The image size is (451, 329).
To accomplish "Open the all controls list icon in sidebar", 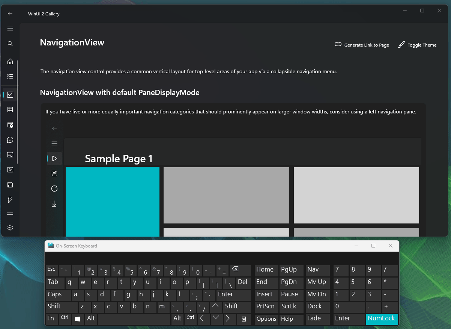I will 10,77.
